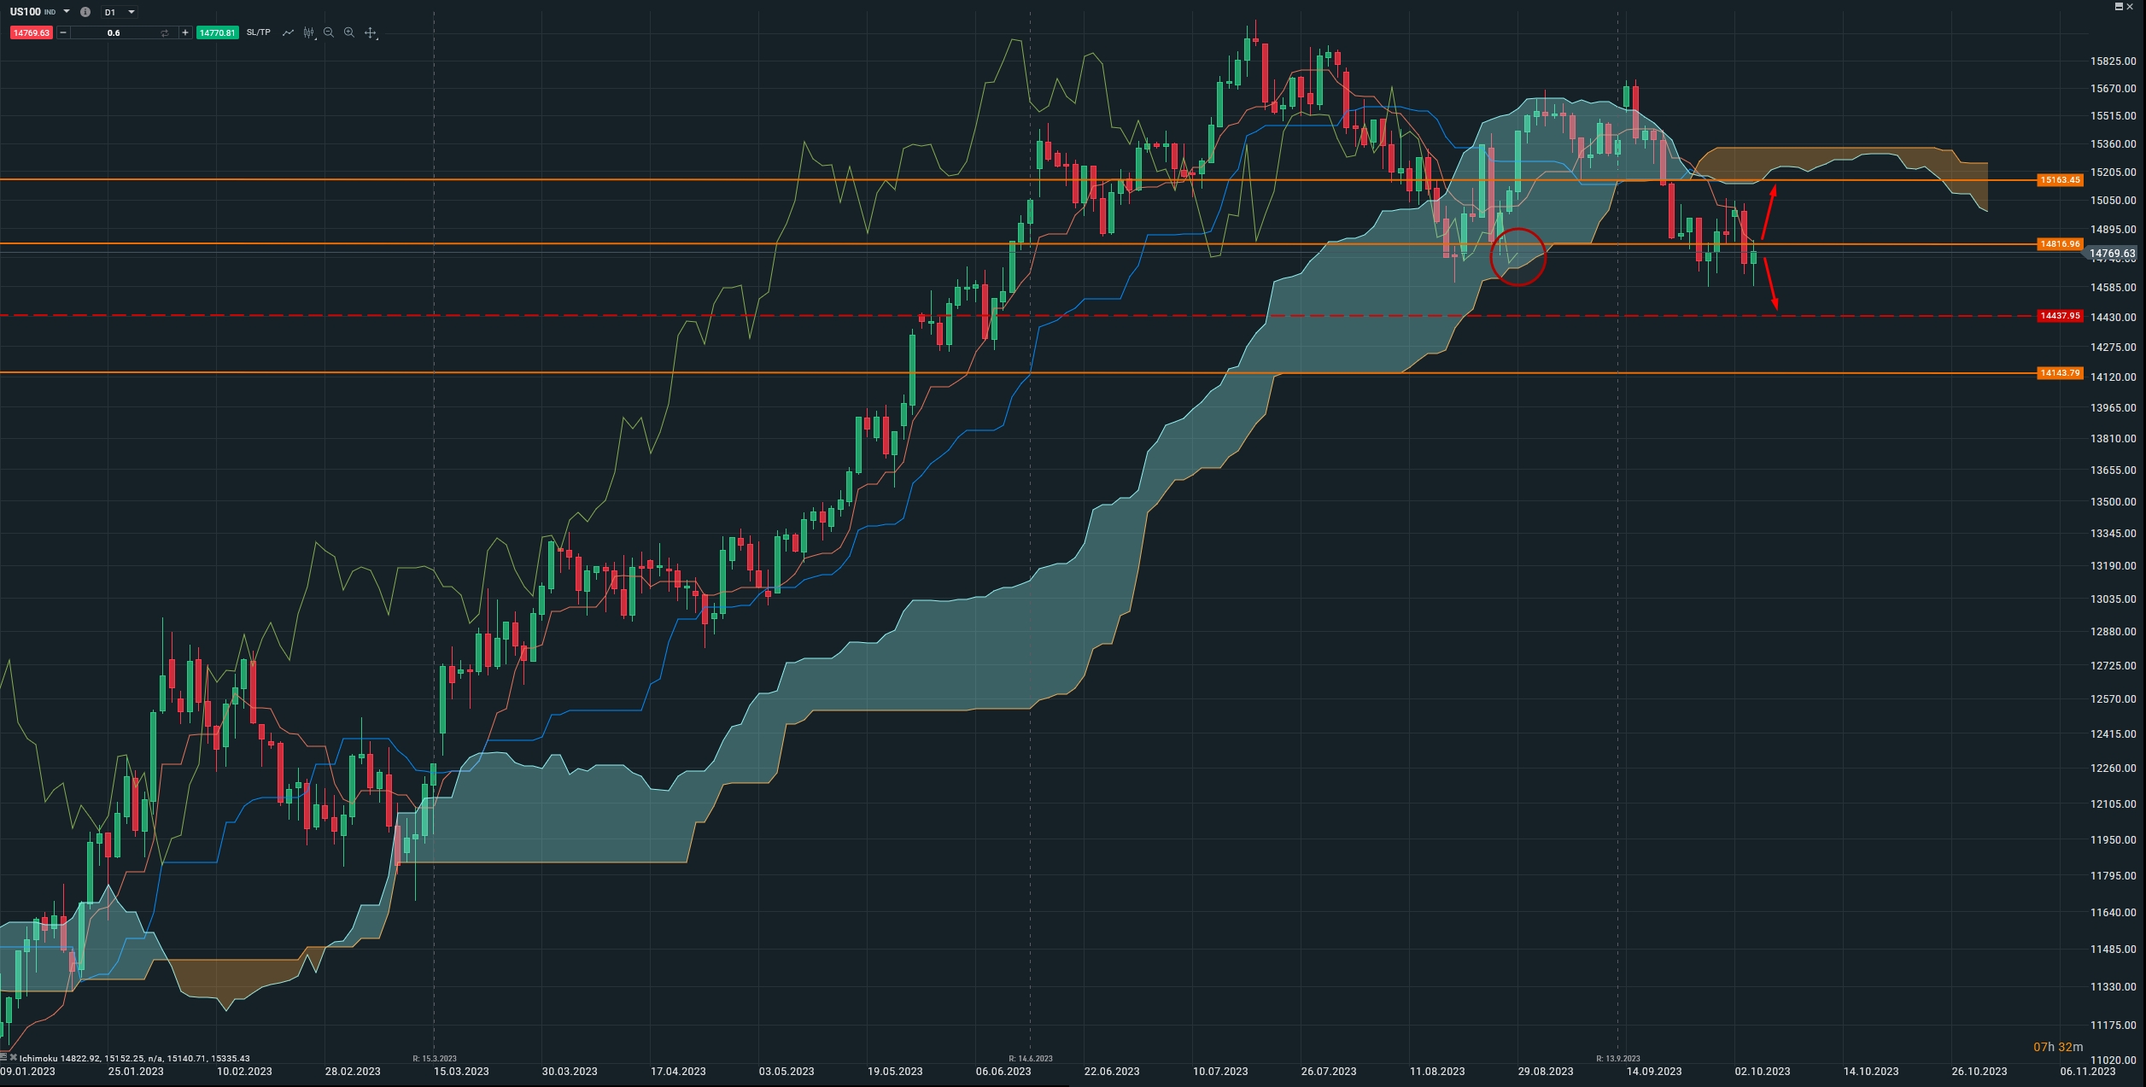Click the green buy price 14770.81 button

tap(217, 32)
